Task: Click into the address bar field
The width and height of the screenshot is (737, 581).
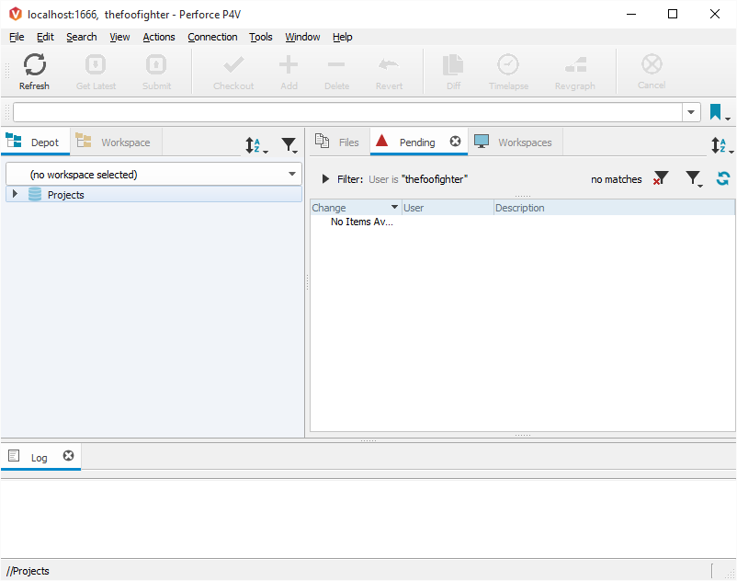Action: 347,112
